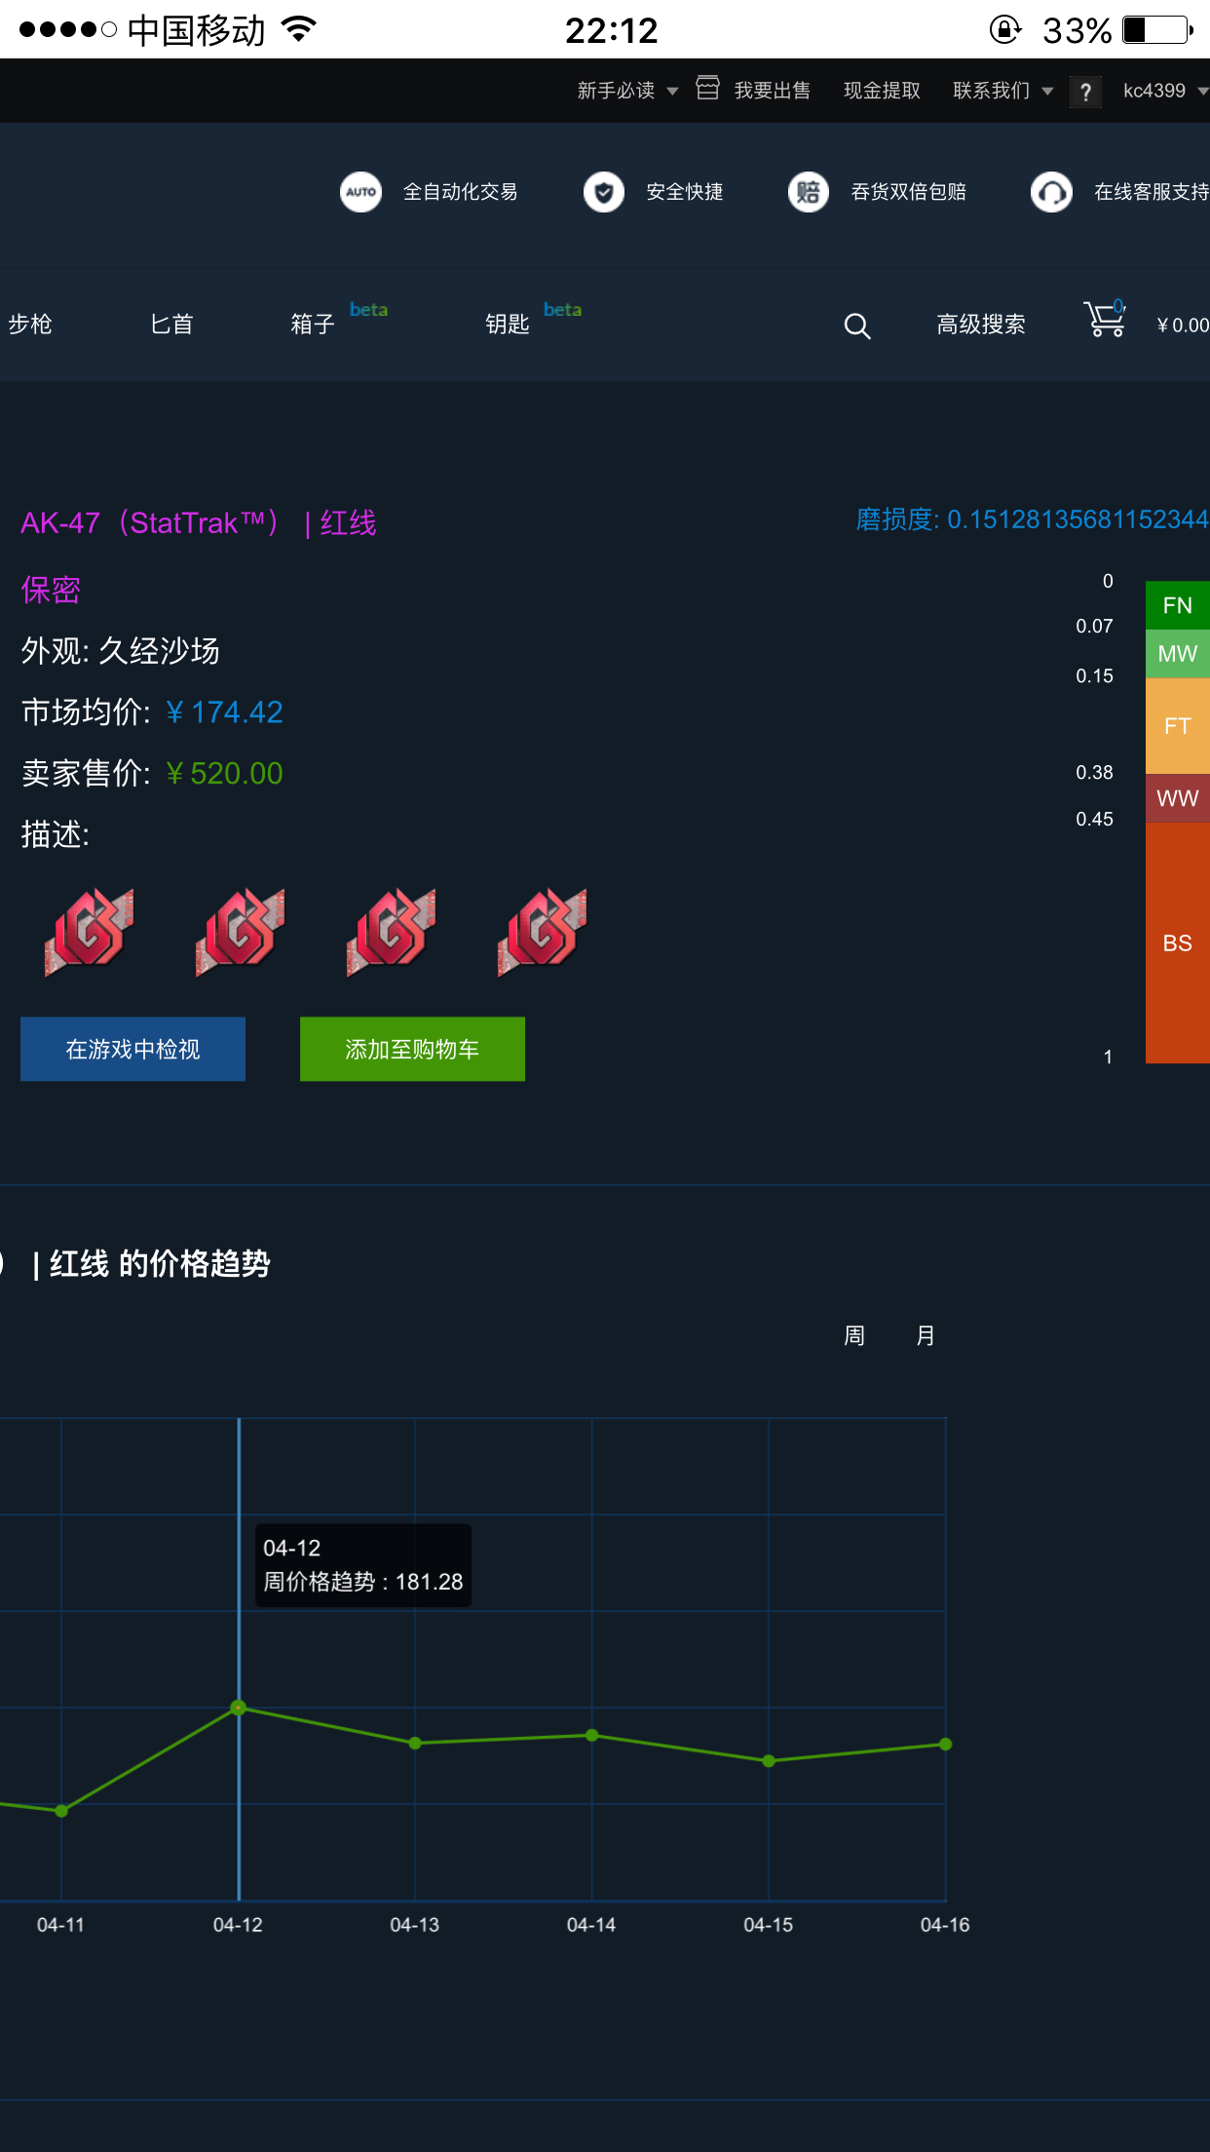Image resolution: width=1210 pixels, height=2152 pixels.
Task: Tap the WiFi status icon
Action: tap(299, 29)
